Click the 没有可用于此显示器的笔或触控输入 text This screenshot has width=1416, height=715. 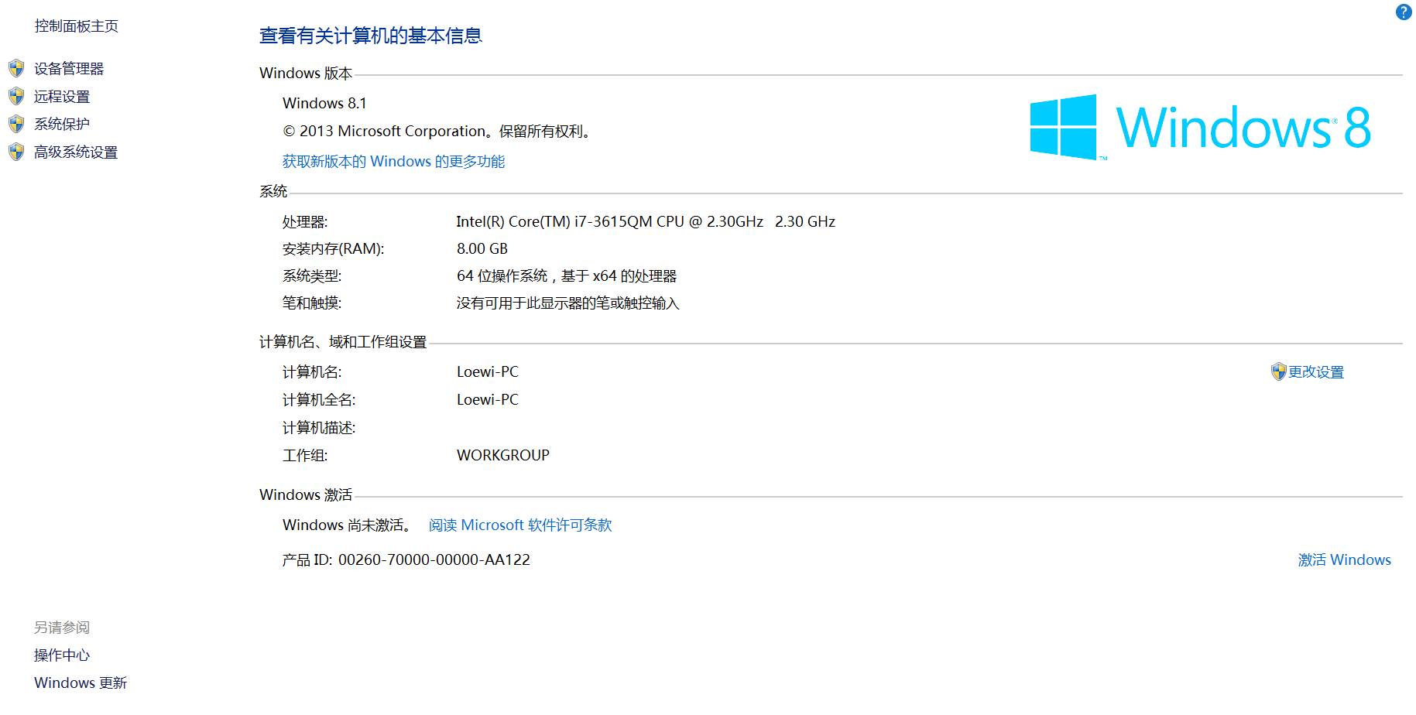point(567,303)
